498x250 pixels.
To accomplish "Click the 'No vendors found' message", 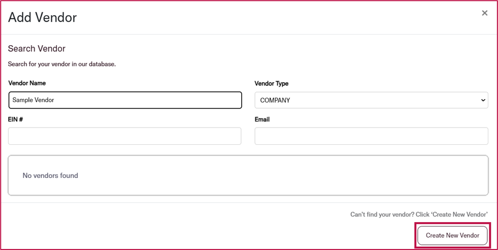I will point(50,175).
